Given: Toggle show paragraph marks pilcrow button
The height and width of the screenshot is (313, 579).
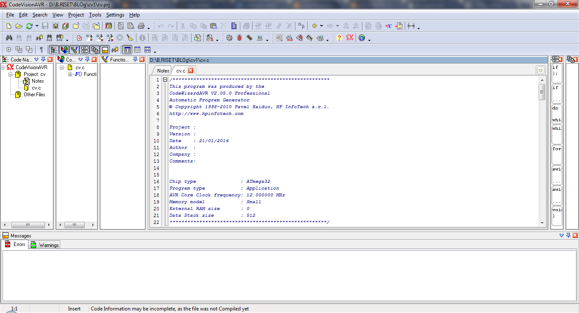Looking at the screenshot, I should tap(41, 49).
